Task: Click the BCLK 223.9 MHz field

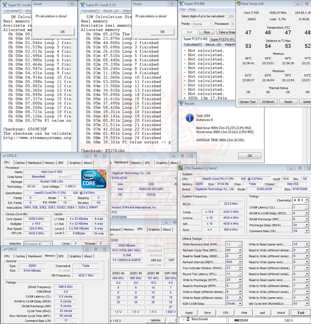Action: coord(231,204)
